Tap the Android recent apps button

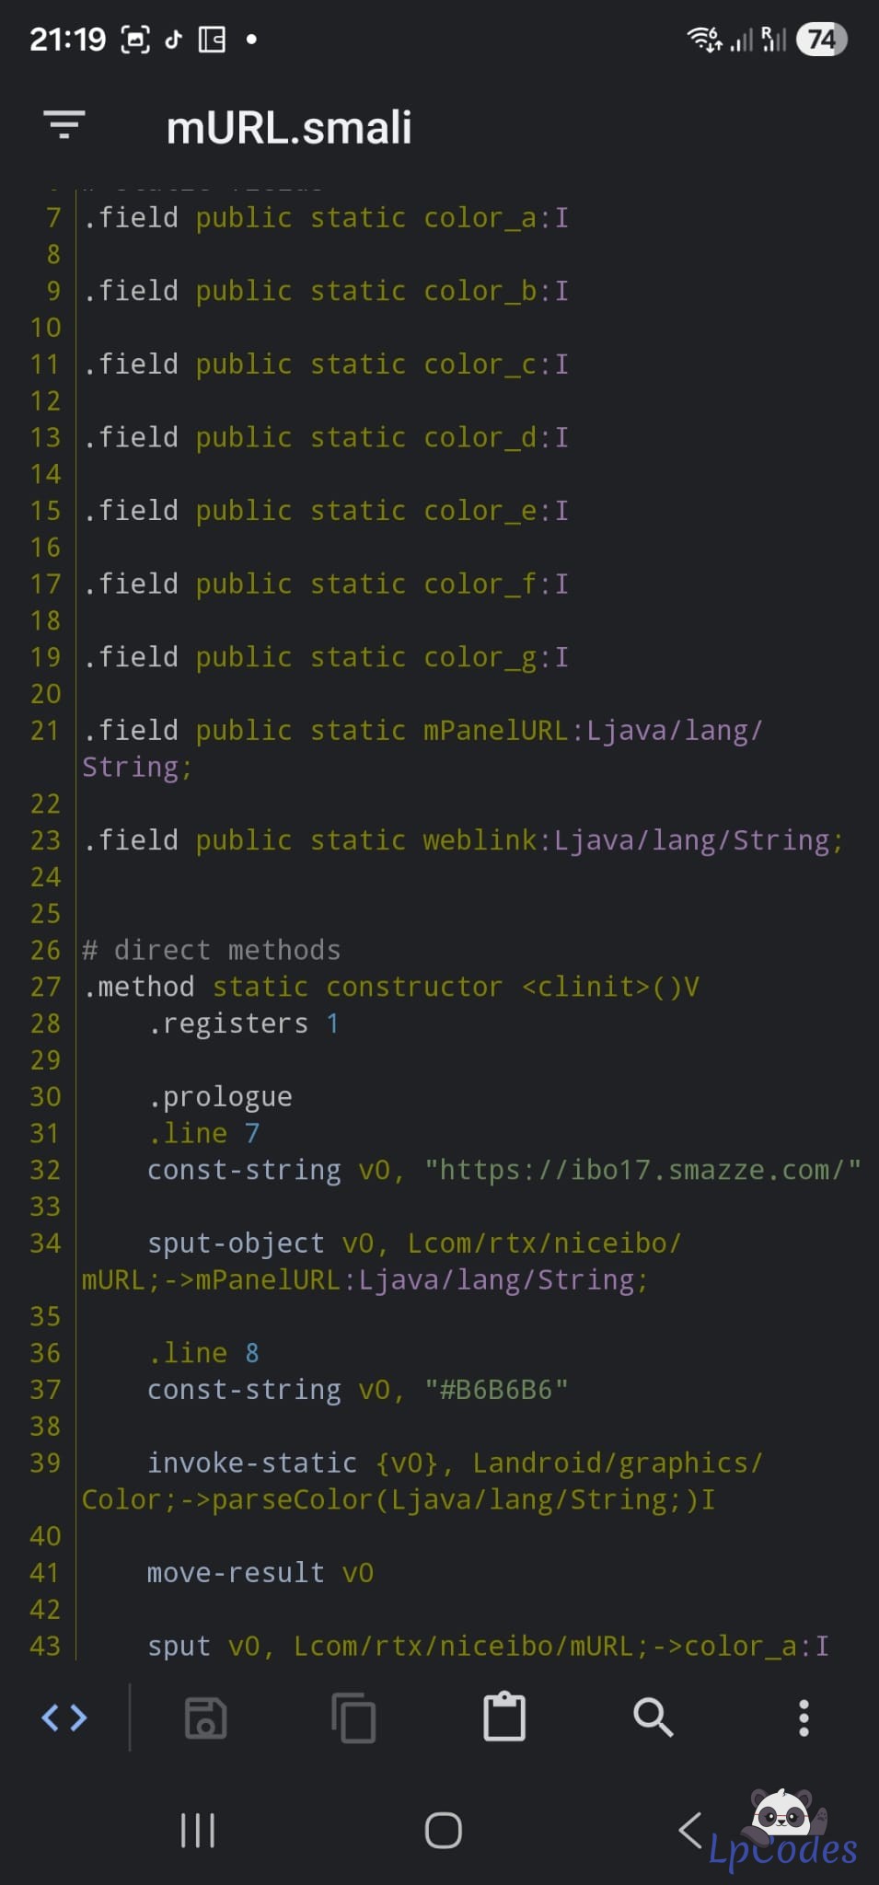[x=198, y=1830]
